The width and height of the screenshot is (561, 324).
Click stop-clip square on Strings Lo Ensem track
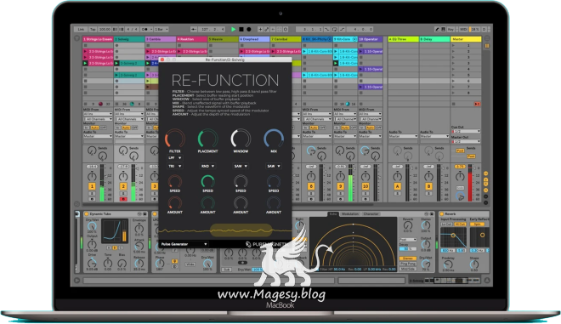85,105
